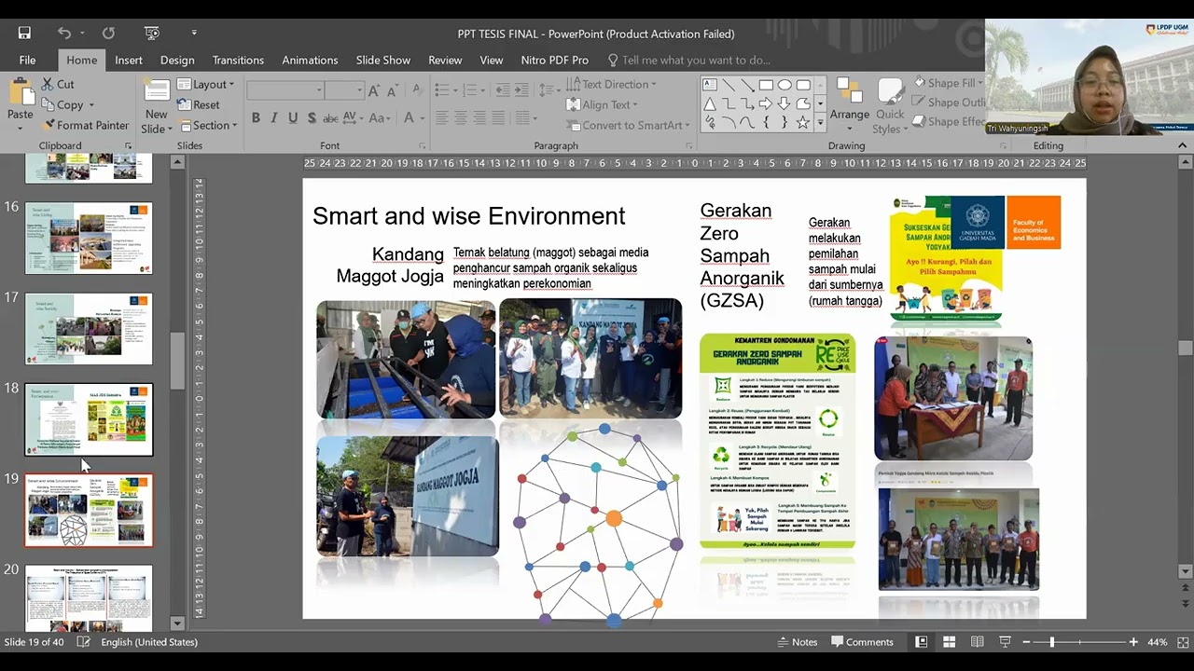The height and width of the screenshot is (671, 1194).
Task: Save the presentation from Quick Access Toolbar
Action: (24, 33)
